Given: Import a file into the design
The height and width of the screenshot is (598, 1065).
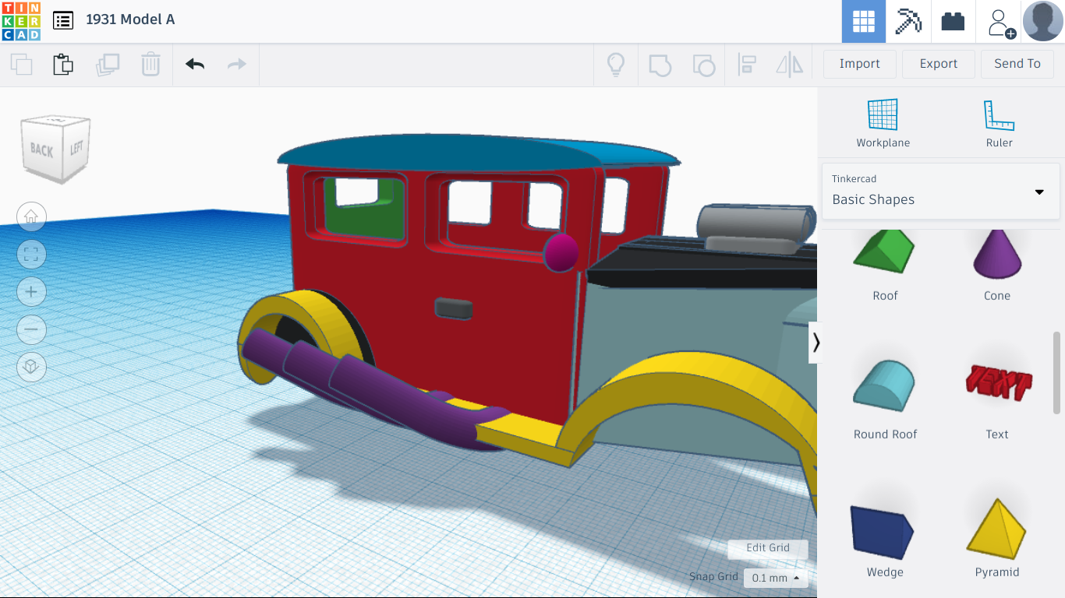Looking at the screenshot, I should (x=859, y=64).
